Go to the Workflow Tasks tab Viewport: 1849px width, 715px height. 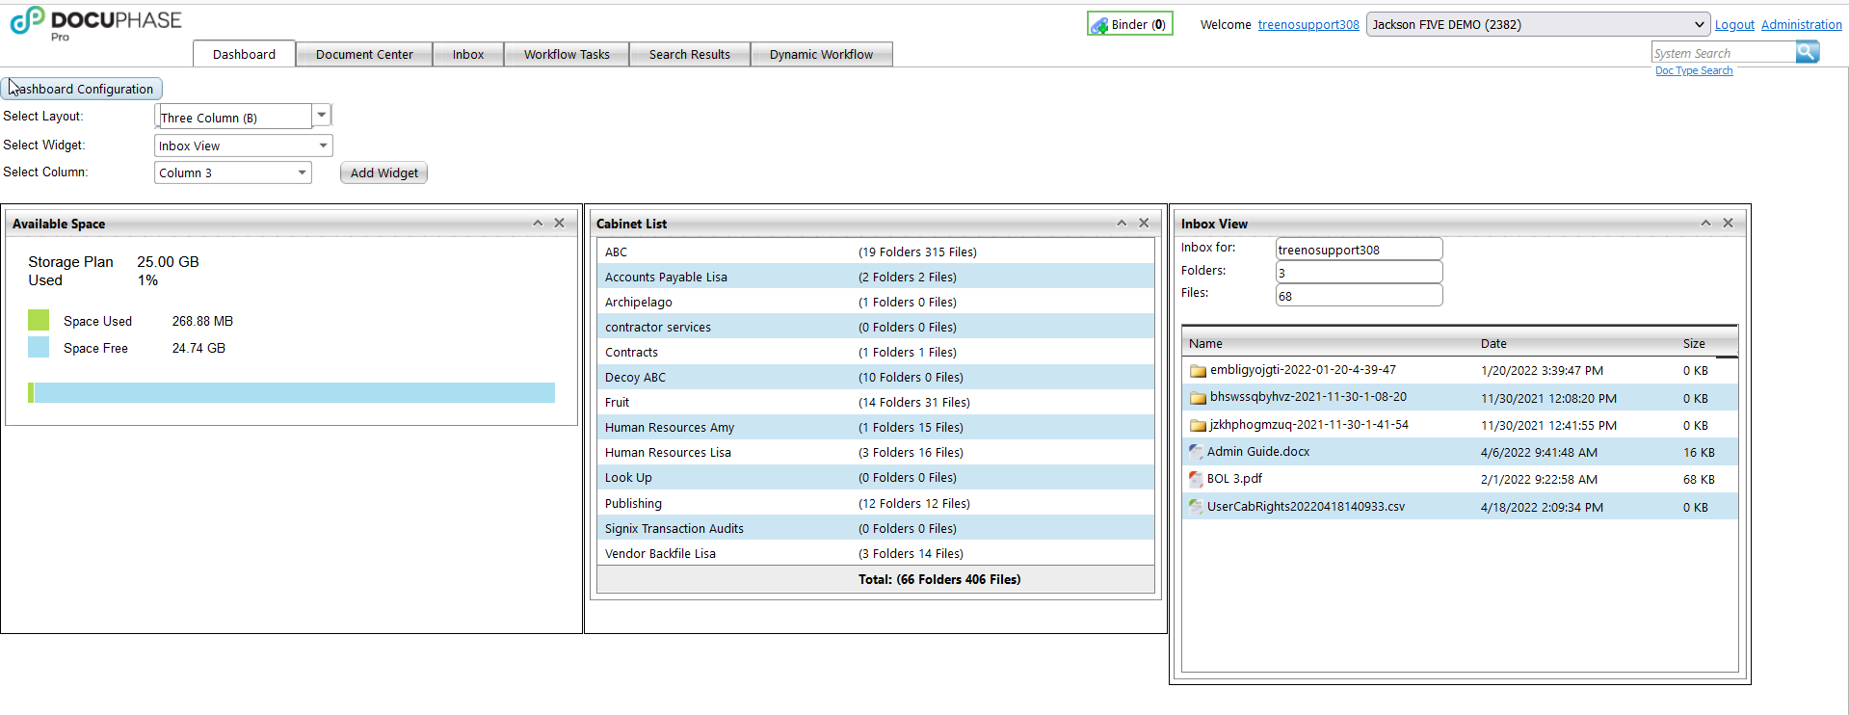[567, 54]
